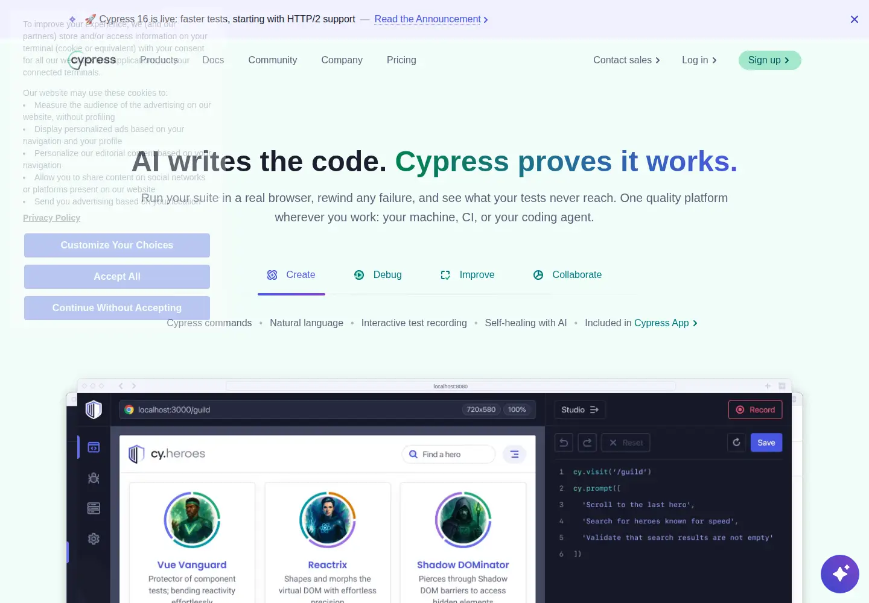Click the redo arrow icon in Studio
This screenshot has height=603, width=869.
point(587,443)
